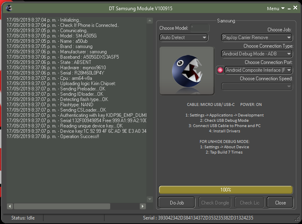Viewport: 302px width, 224px height.
Task: Open the empty Connection Speed dropdown
Action: (257, 86)
